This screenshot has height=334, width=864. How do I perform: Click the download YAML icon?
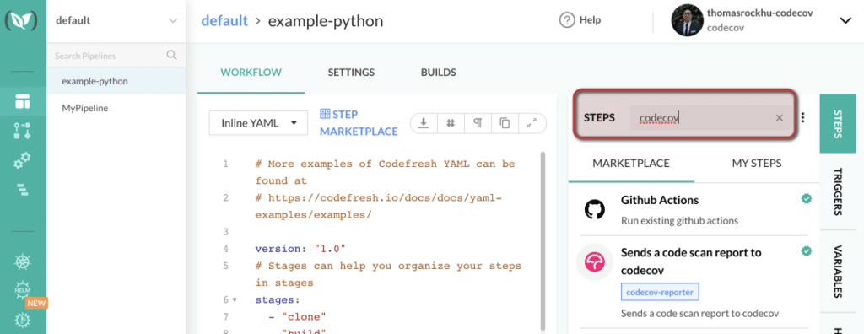(424, 123)
